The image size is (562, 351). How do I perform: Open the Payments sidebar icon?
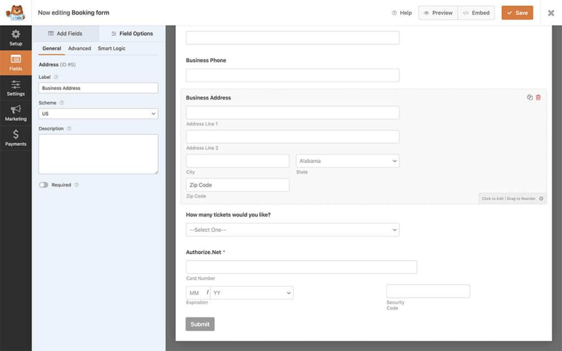click(16, 138)
